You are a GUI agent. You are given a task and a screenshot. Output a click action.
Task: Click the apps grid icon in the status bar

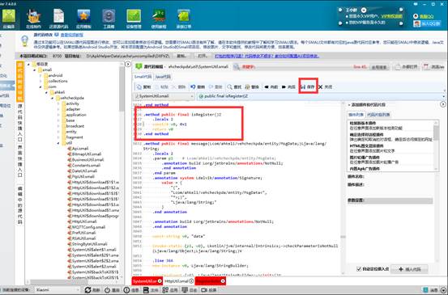165,290
